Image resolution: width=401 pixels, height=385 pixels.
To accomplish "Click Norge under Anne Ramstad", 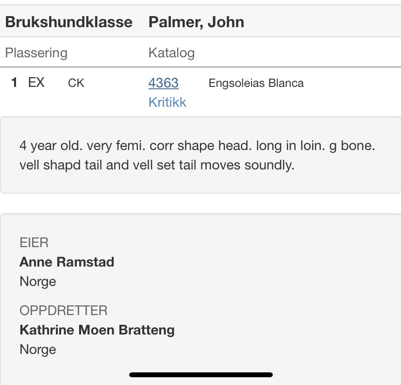I will point(38,282).
